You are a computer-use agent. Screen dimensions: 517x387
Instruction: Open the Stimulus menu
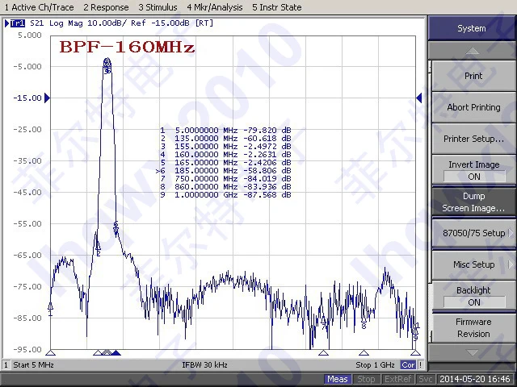[158, 7]
